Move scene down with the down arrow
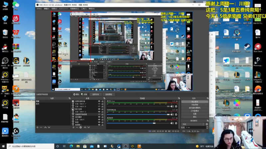 point(49,127)
